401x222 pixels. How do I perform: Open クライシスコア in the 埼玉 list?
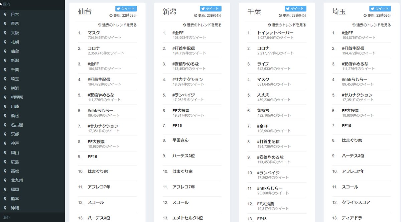(x=357, y=202)
